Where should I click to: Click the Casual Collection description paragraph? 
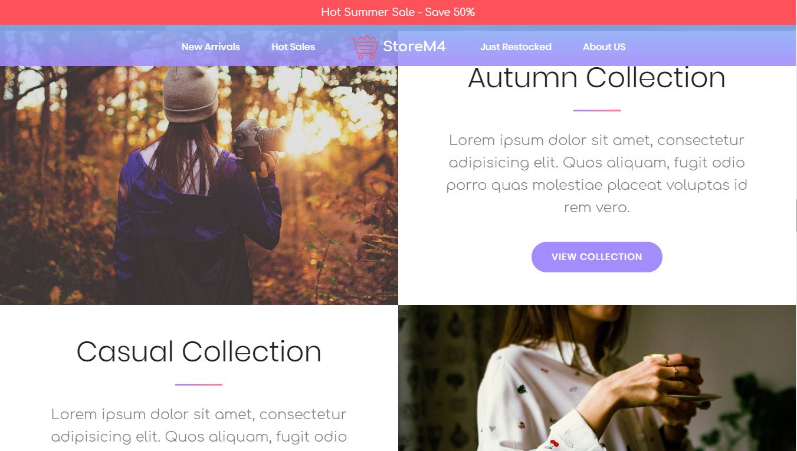(199, 426)
